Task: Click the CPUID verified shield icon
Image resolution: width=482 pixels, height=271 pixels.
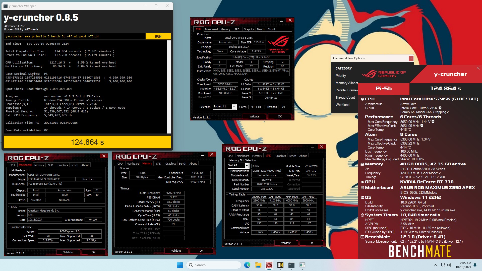Action: coord(440,108)
